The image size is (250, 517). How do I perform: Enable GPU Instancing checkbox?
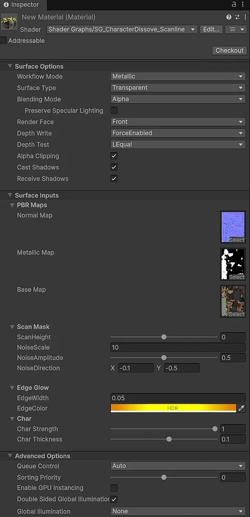pos(114,488)
